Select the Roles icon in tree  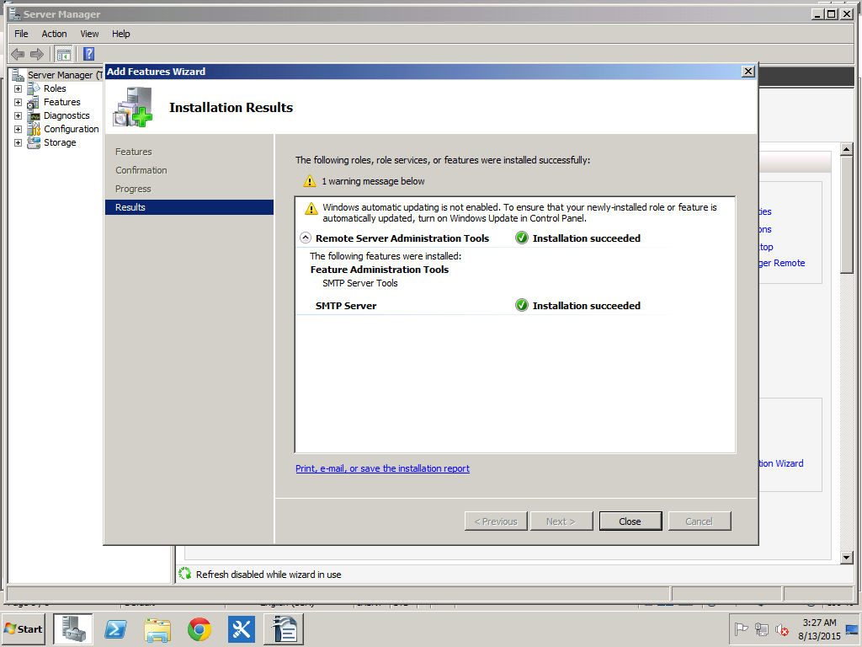point(34,88)
